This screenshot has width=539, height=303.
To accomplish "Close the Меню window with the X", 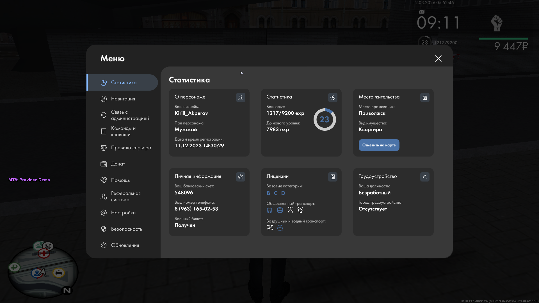I will click(438, 58).
